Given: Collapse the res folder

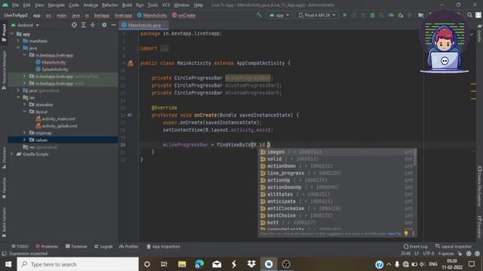Looking at the screenshot, I should coord(18,97).
